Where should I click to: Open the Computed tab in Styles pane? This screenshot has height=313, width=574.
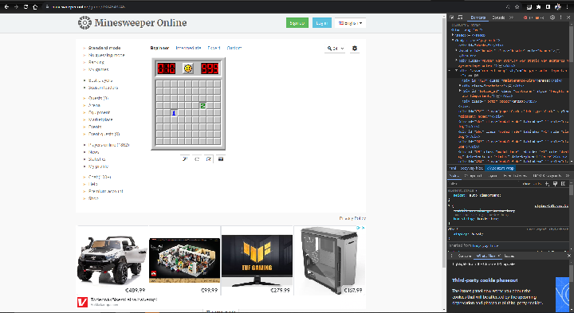474,176
